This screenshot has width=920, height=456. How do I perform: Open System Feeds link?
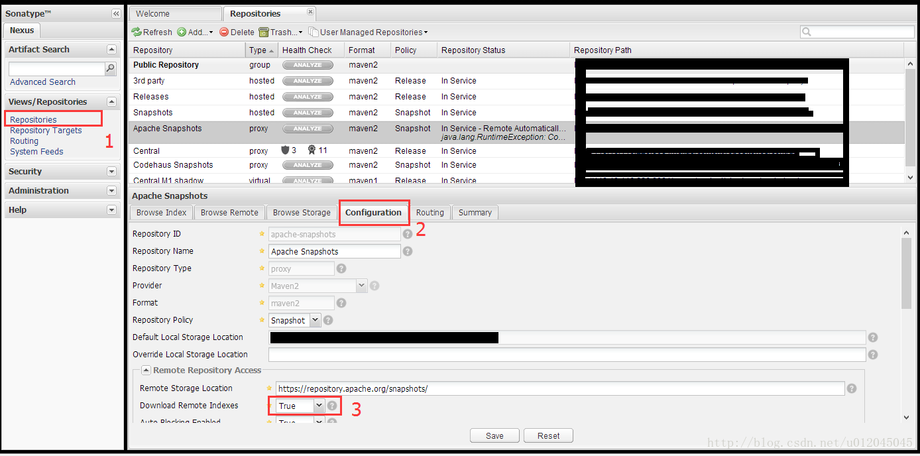pos(36,152)
